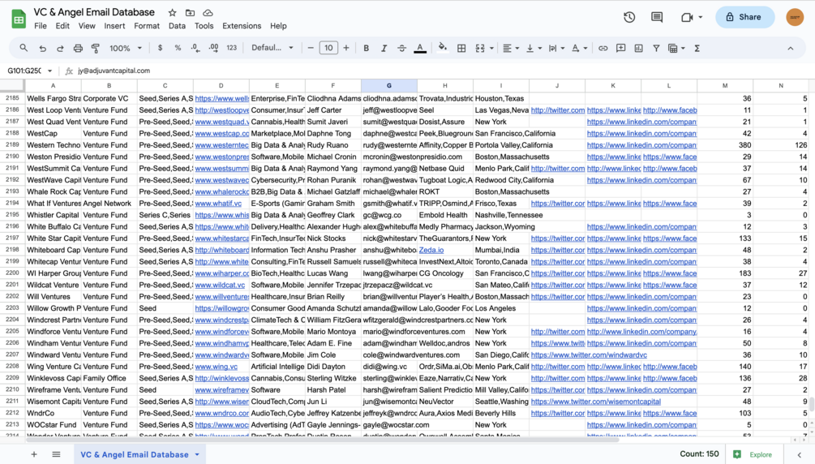This screenshot has height=464, width=815.
Task: Star this document
Action: [x=172, y=12]
